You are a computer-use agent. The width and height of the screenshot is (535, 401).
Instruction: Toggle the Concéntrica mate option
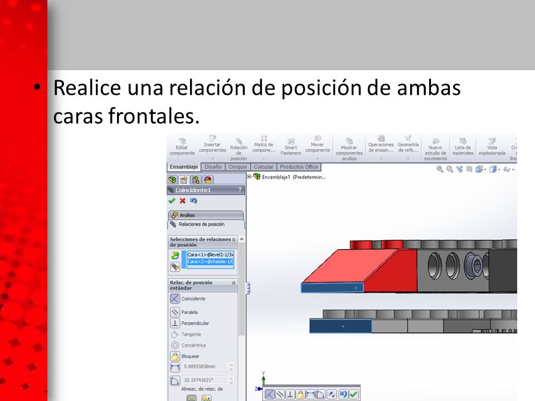click(174, 345)
